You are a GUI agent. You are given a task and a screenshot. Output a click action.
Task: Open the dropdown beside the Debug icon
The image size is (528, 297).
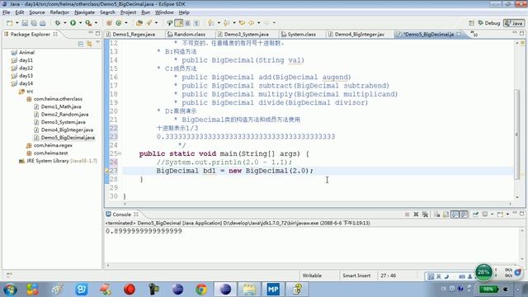(x=64, y=23)
